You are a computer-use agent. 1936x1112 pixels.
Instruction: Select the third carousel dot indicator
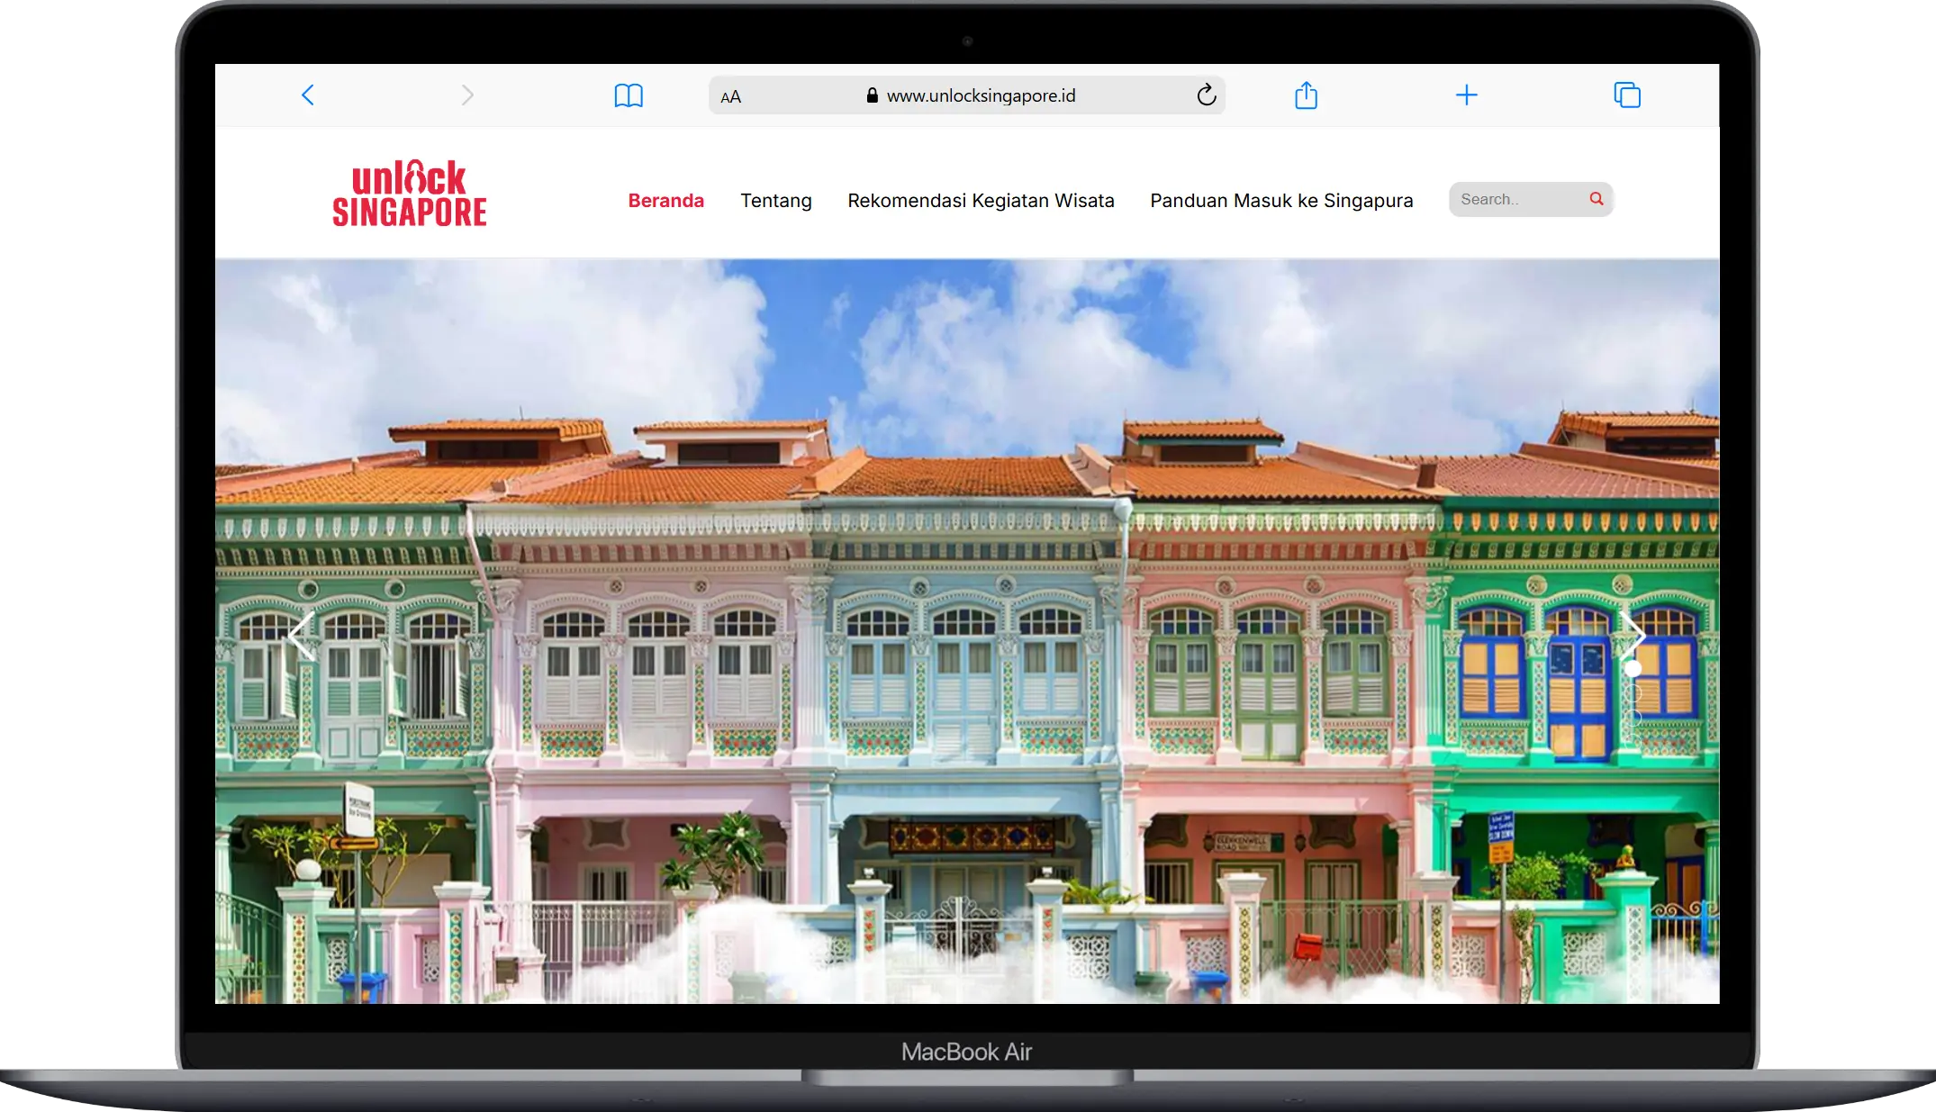[x=1633, y=717]
